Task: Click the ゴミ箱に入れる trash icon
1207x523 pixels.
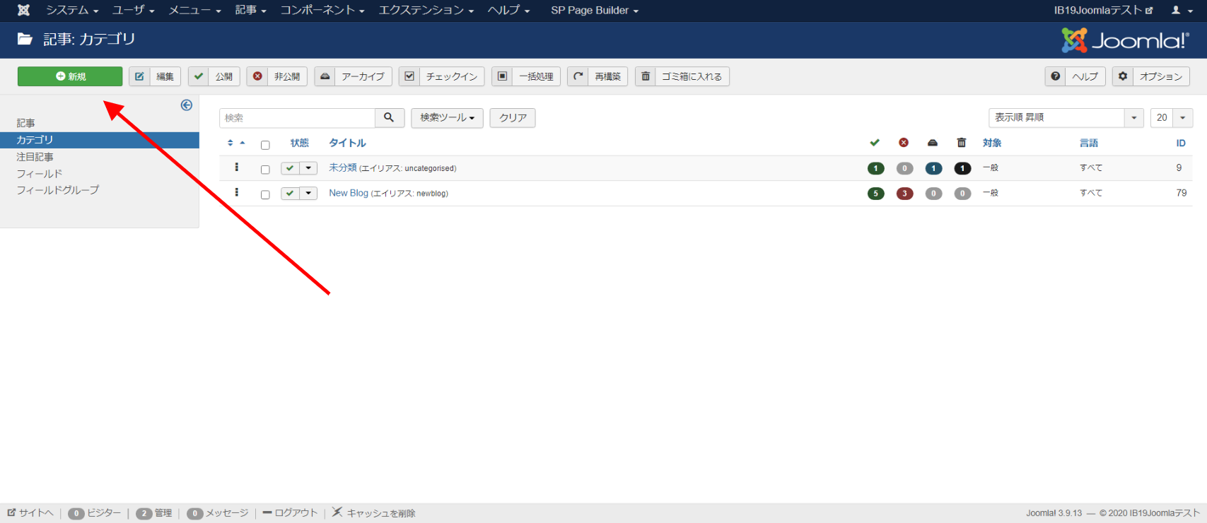Action: click(x=646, y=76)
